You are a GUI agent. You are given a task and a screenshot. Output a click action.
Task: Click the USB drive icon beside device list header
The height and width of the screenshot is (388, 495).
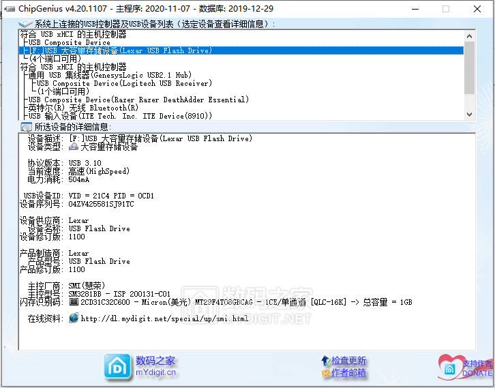tap(25, 24)
